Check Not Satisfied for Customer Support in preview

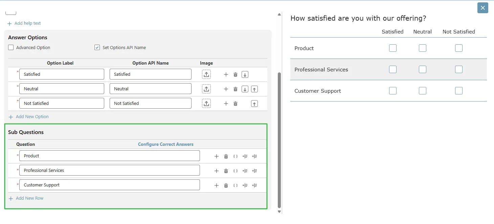[459, 91]
